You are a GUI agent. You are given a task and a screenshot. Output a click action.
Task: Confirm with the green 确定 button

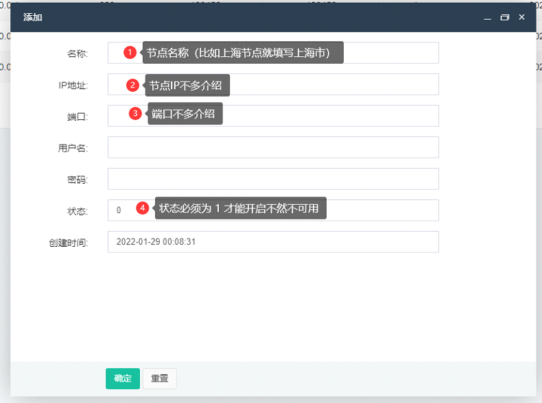click(123, 378)
